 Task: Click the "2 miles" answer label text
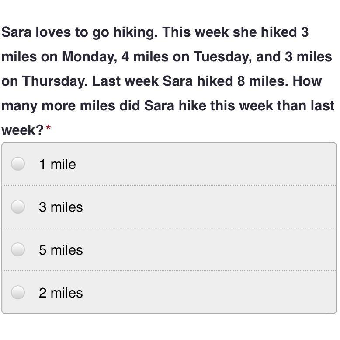click(61, 293)
